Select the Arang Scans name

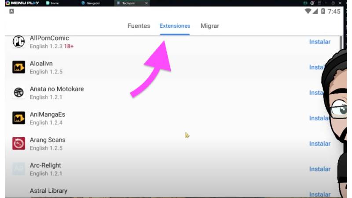pyautogui.click(x=48, y=140)
